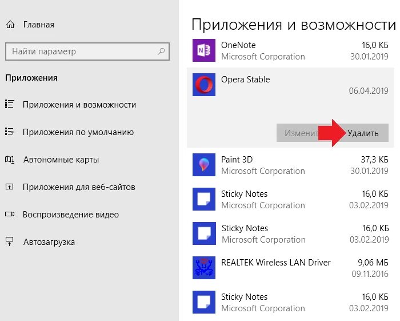Select Sticky Notes icon directly below Paint 3D
The width and height of the screenshot is (400, 321).
coord(204,199)
